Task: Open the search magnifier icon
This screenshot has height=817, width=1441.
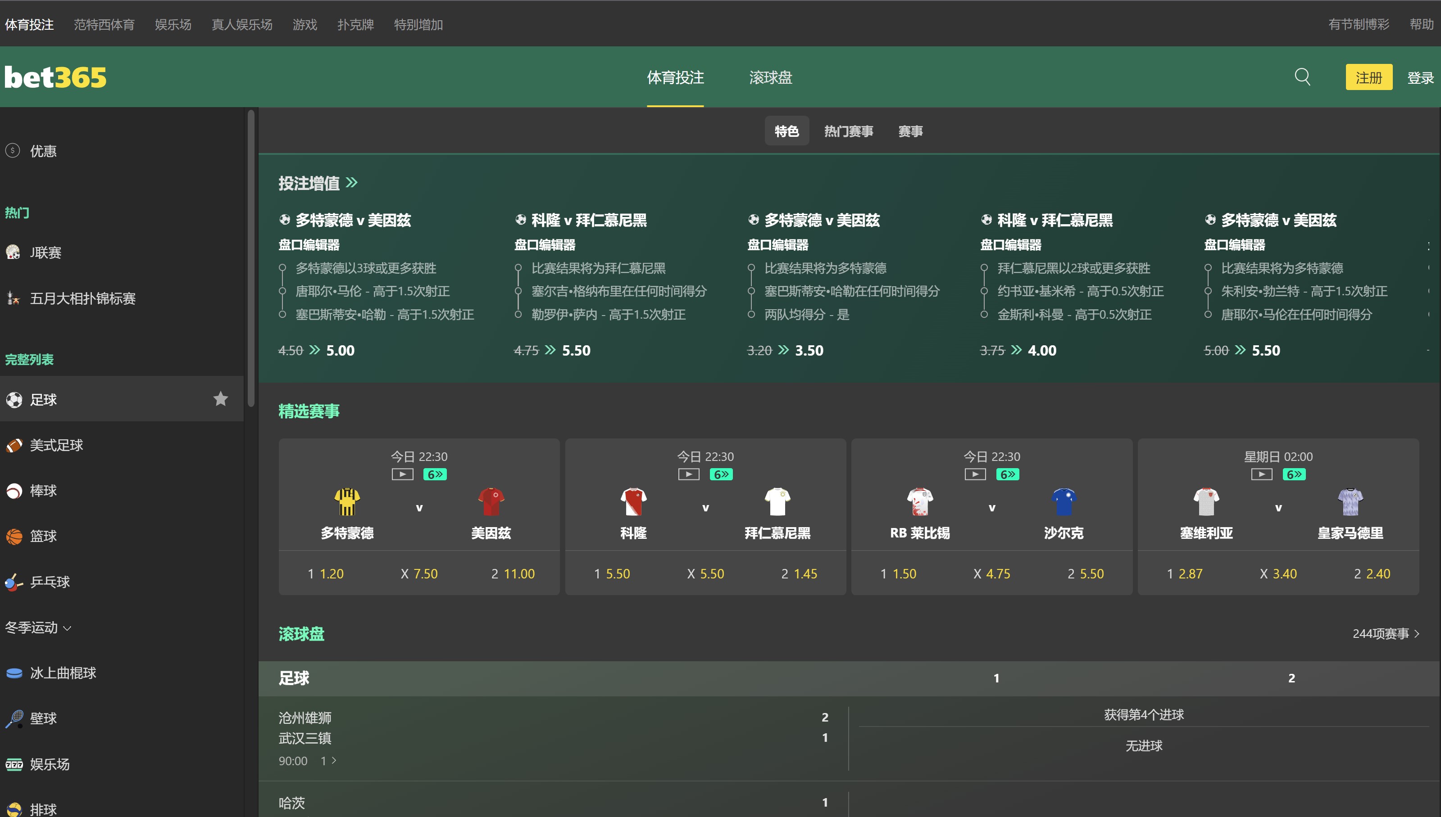Action: click(x=1302, y=77)
